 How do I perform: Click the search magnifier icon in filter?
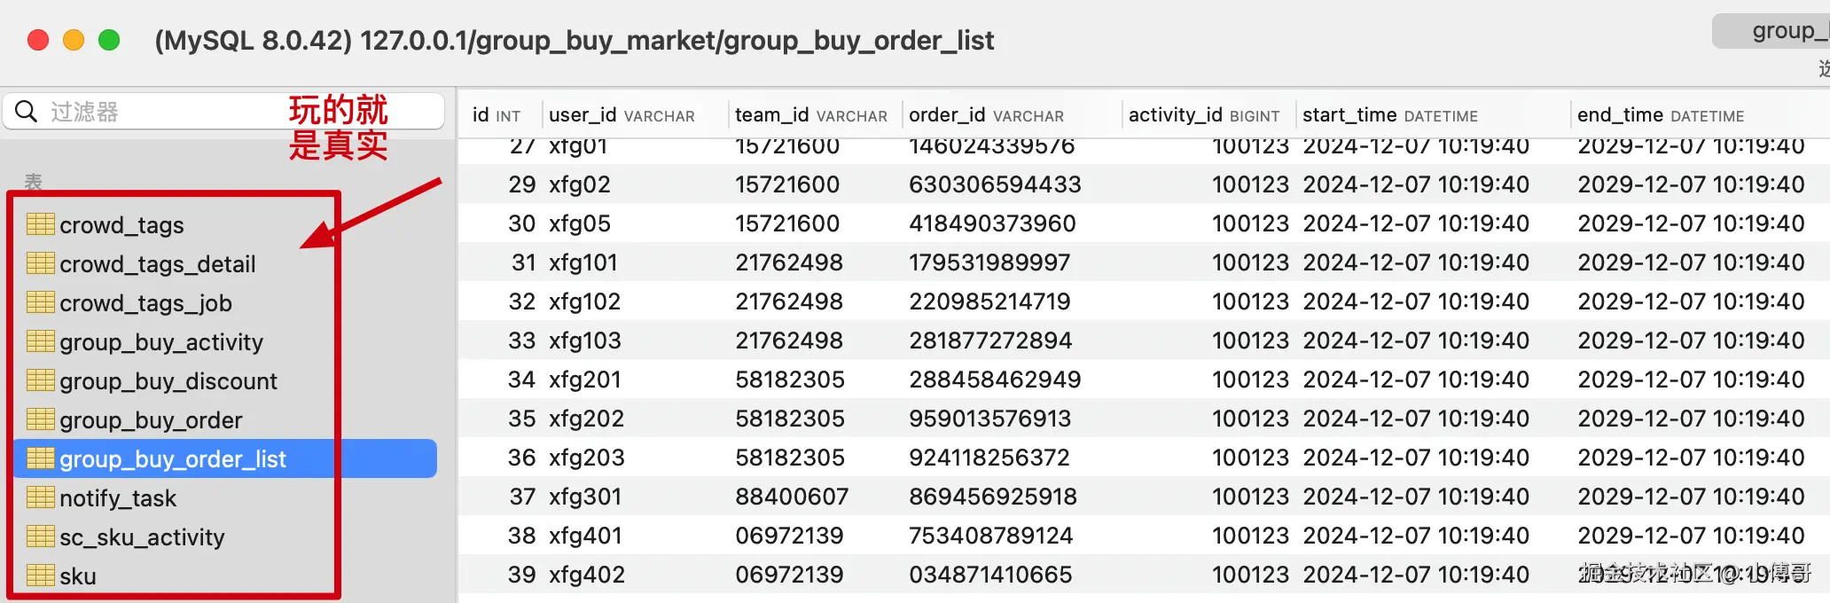coord(27,112)
